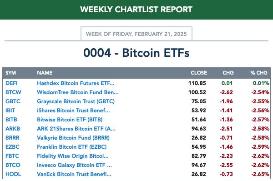Open the HODL symbol link
This screenshot has width=273, height=181.
tap(13, 174)
